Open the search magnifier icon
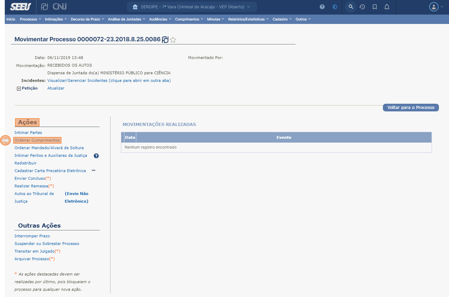Image resolution: width=449 pixels, height=297 pixels. tap(351, 7)
